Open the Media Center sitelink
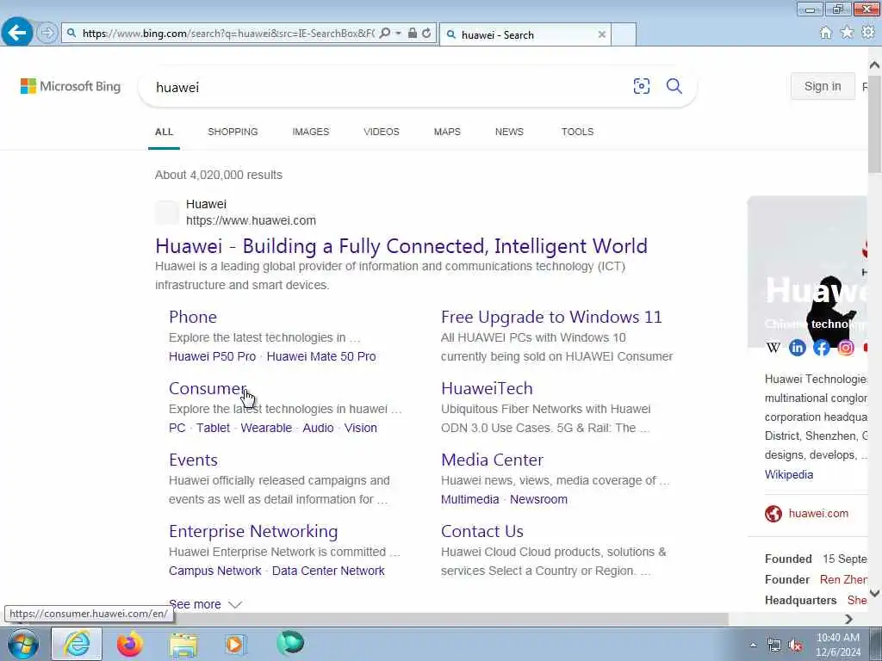Screen dimensions: 882x661 coord(492,460)
